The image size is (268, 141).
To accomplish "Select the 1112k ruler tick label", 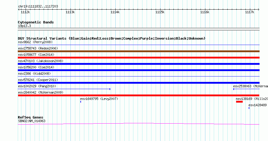I will coord(25,12).
